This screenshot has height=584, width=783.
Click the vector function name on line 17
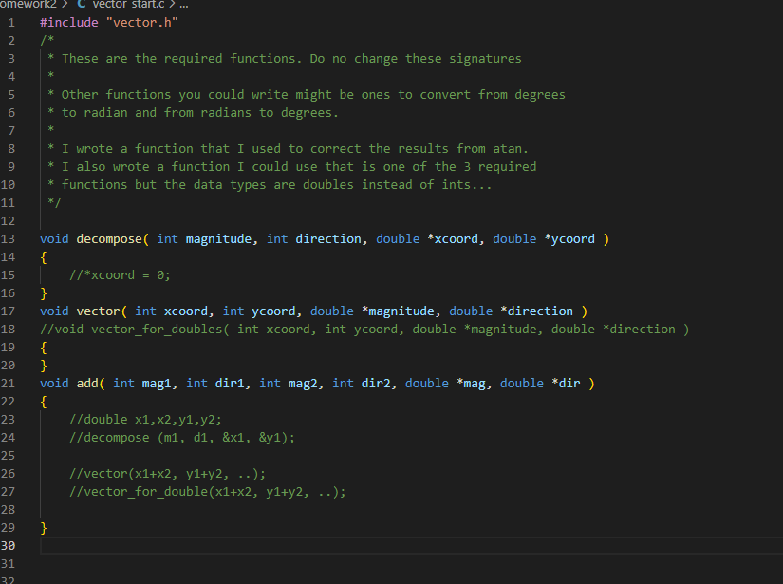point(99,311)
